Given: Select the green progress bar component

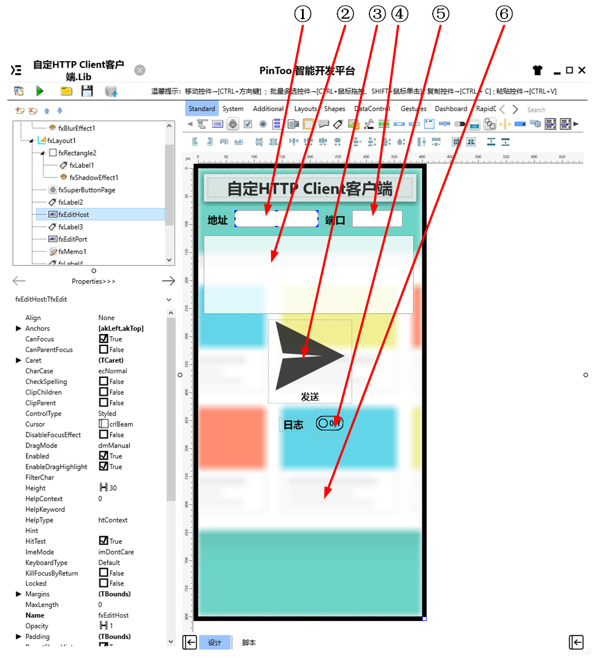Looking at the screenshot, I should tap(383, 124).
